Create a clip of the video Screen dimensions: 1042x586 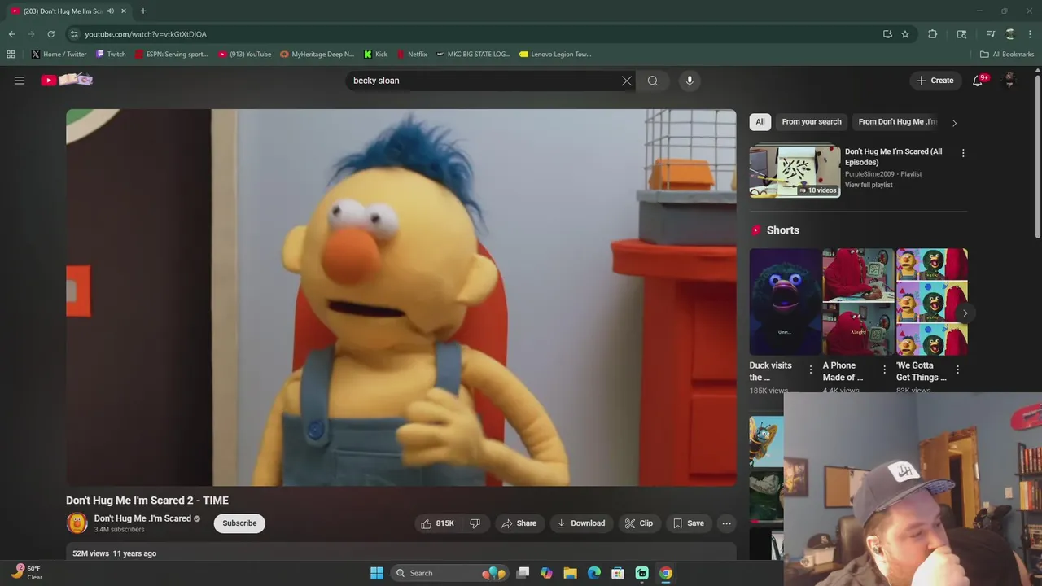(638, 523)
